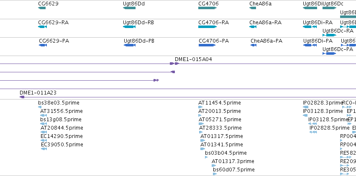This screenshot has width=356, height=176.
Task: Select the AT20844.5prime EST glyph
Action: coord(44,132)
